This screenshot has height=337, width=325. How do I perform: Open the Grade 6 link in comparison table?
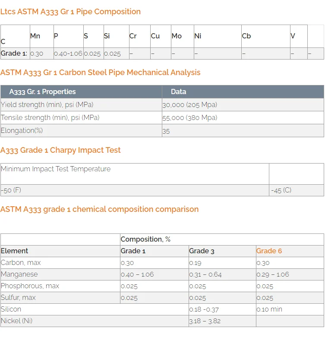click(269, 251)
